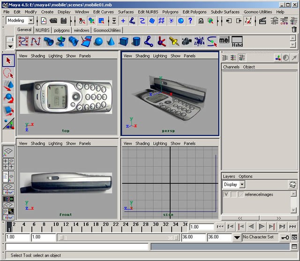
Task: Click the shelf trash can icon
Action: (294, 30)
